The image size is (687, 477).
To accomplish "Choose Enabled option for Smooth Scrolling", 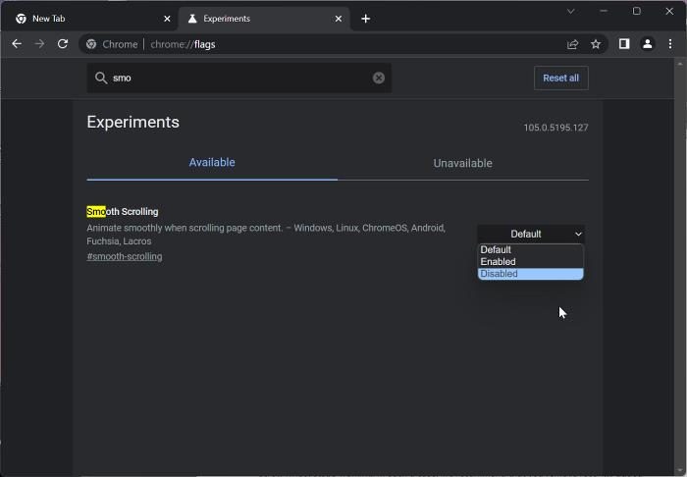I will (530, 262).
